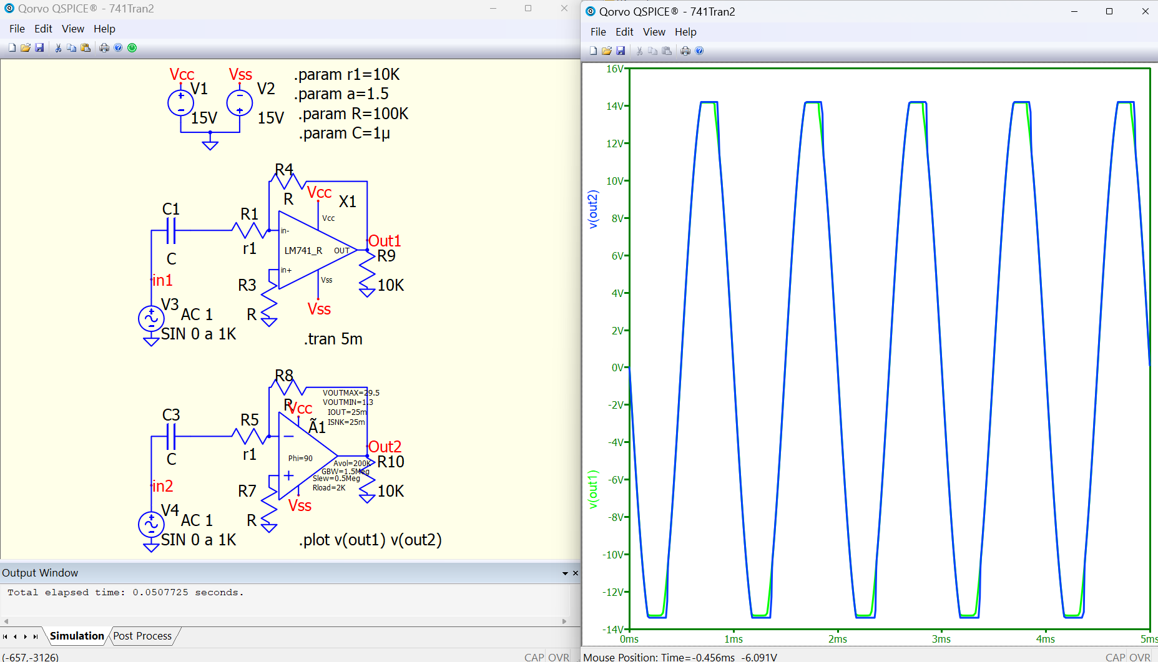Expand the Output Window dropdown arrow
Image resolution: width=1158 pixels, height=662 pixels.
pyautogui.click(x=565, y=573)
